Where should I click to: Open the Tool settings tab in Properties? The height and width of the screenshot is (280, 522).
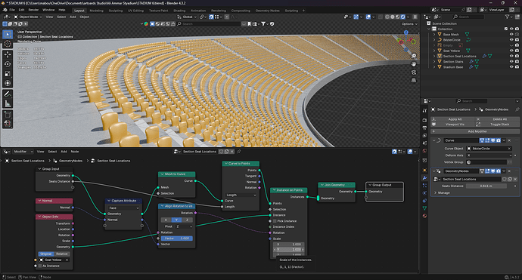(424, 111)
